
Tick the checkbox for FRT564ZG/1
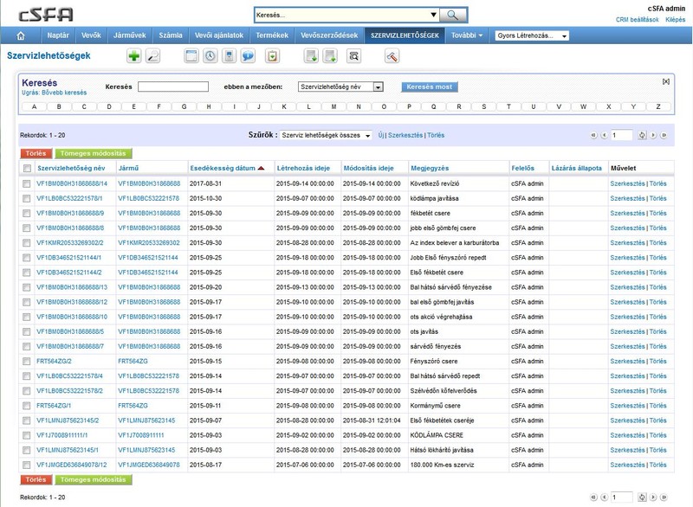click(x=27, y=406)
